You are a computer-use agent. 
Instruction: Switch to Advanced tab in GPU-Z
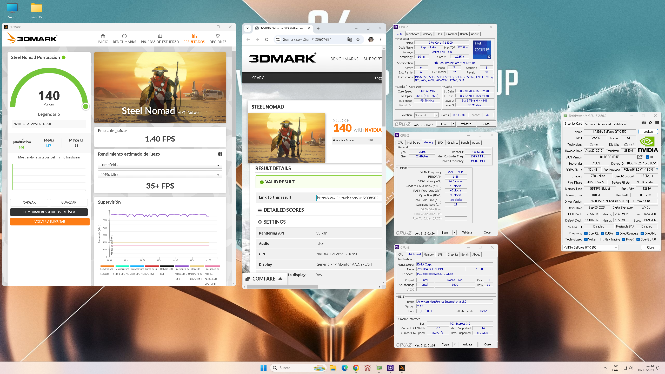(604, 124)
